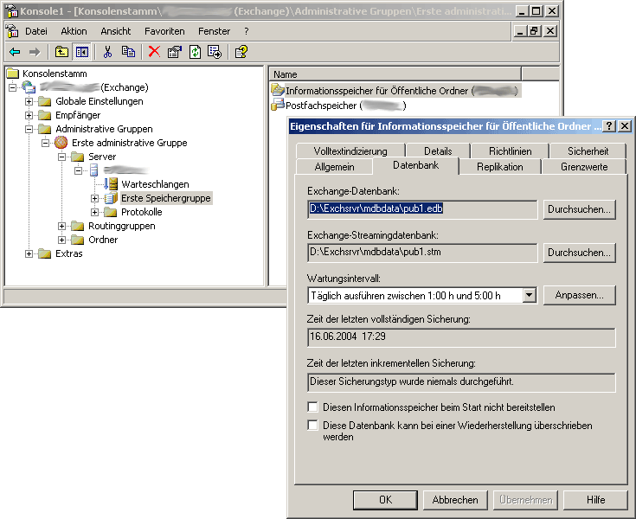
Task: Click the red X delete icon
Action: point(154,52)
